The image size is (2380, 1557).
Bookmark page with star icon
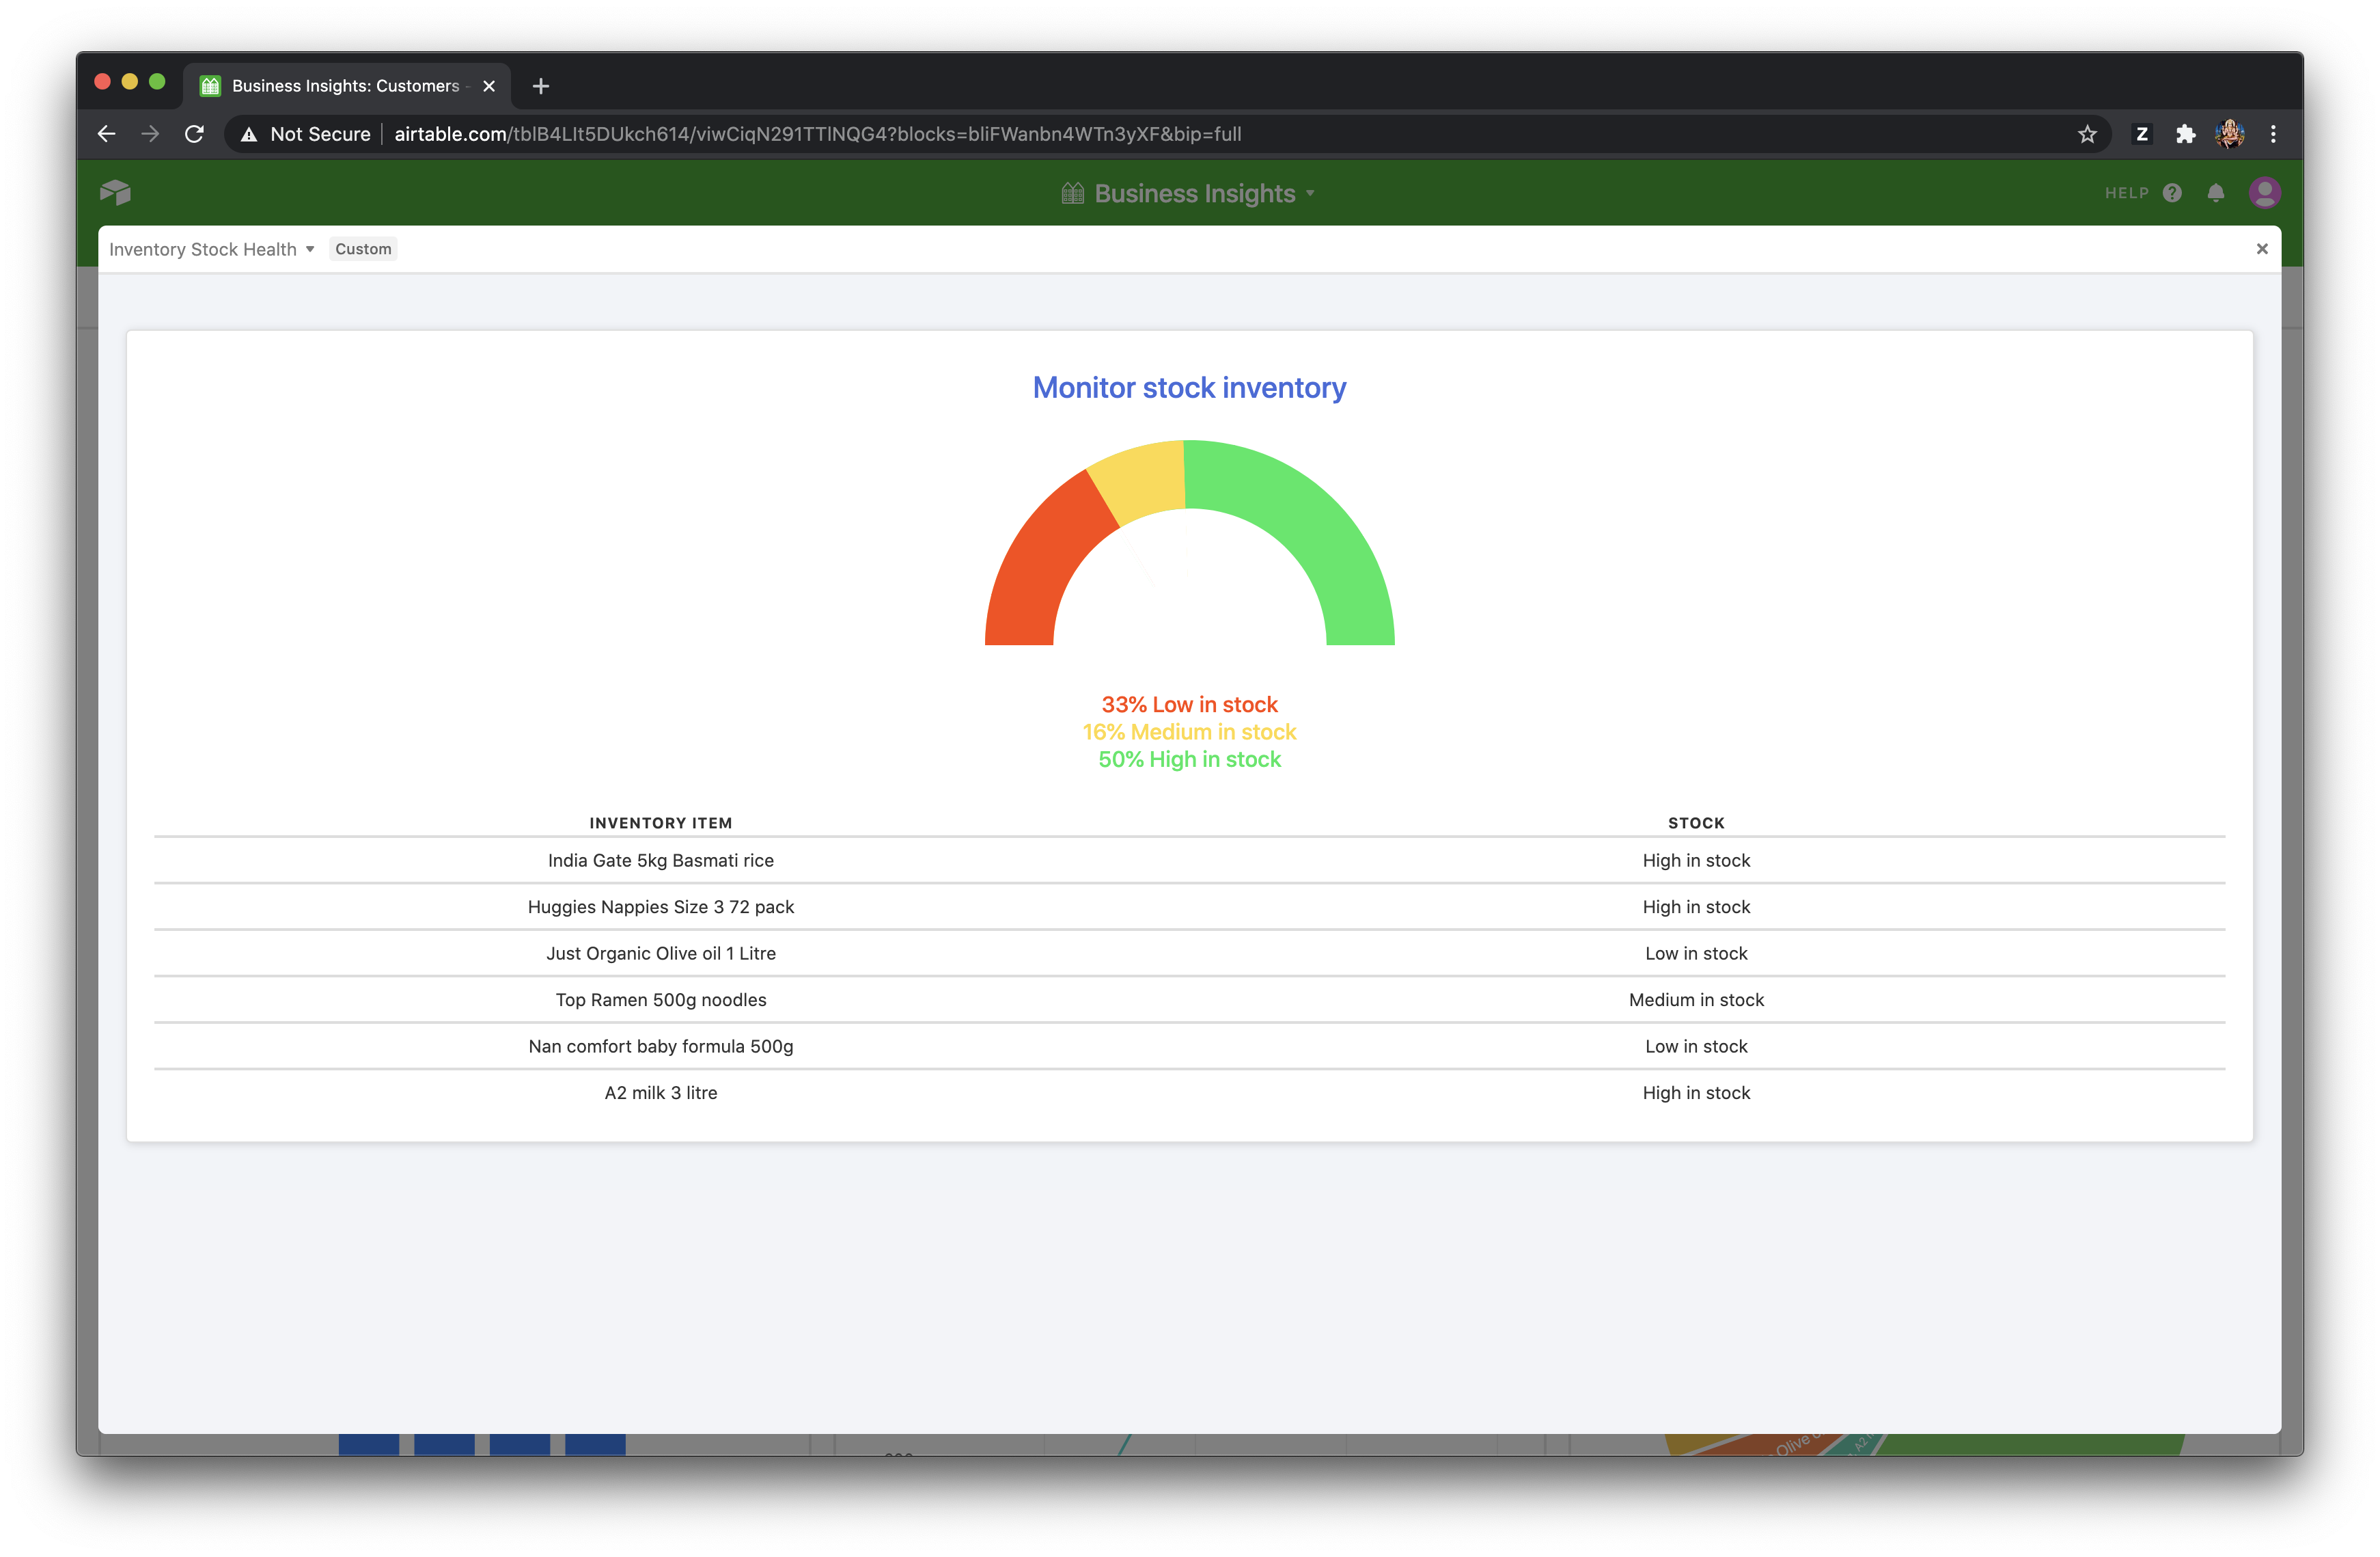point(2087,134)
